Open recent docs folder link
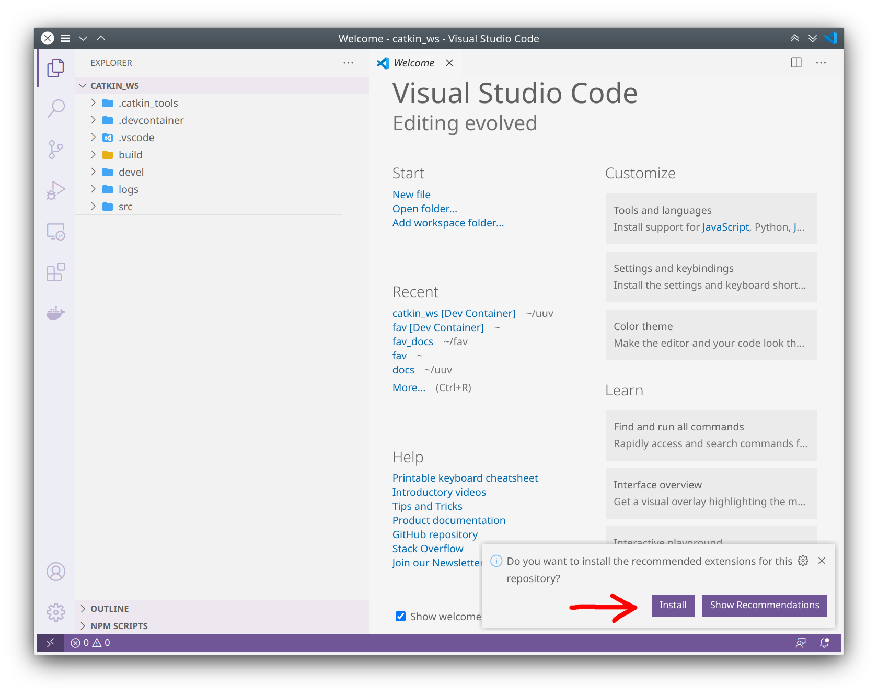 click(403, 370)
